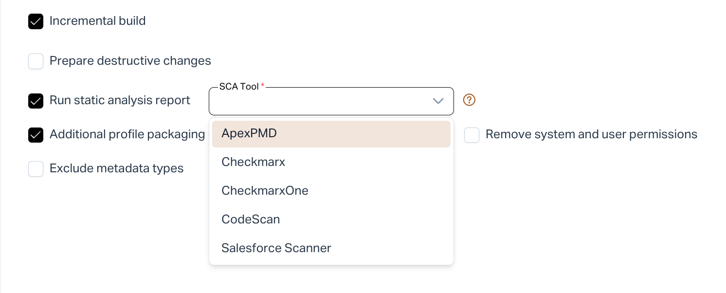Viewport: 726px width, 293px height.
Task: Uncheck Additional profile packaging checkbox
Action: (x=36, y=135)
